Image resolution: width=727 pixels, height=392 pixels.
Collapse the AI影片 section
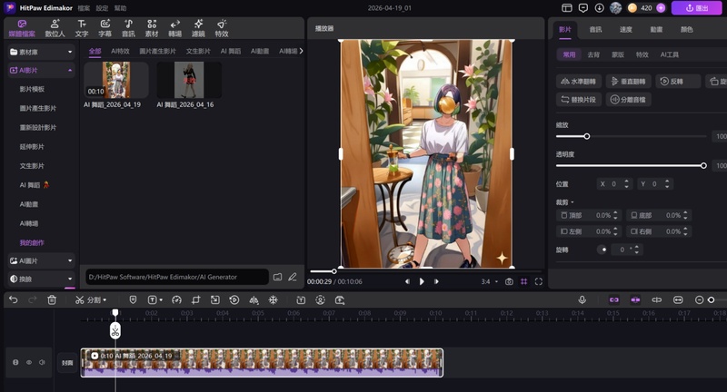tap(70, 71)
